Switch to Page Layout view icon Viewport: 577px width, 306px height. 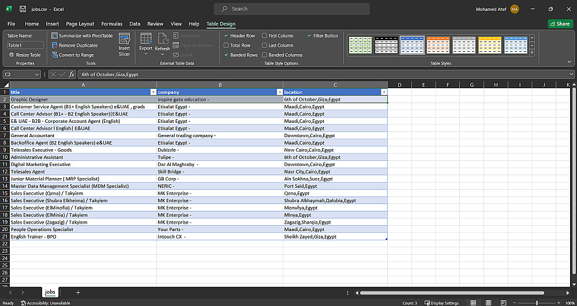point(488,303)
